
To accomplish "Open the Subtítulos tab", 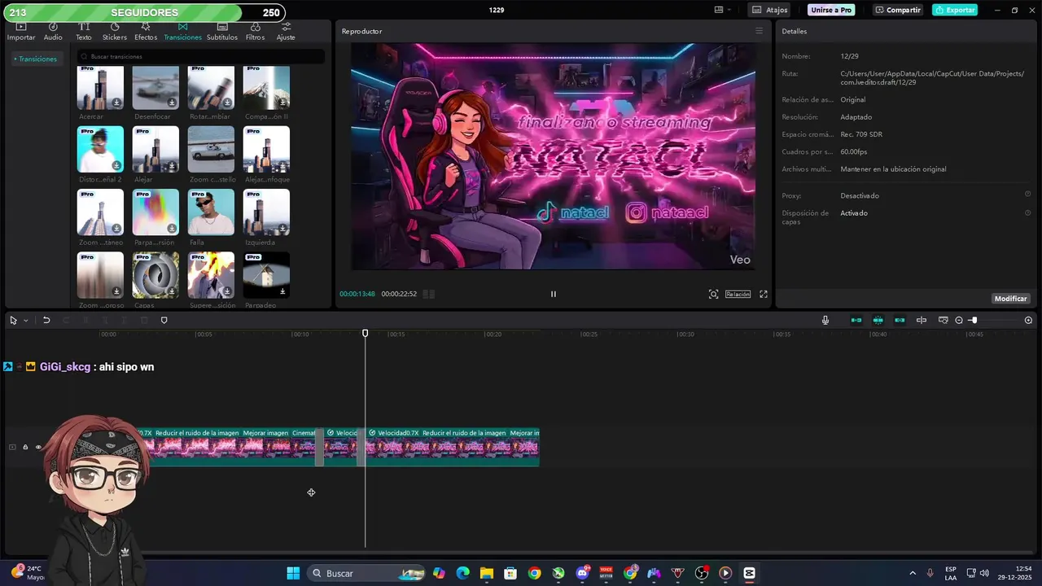I will [x=222, y=32].
